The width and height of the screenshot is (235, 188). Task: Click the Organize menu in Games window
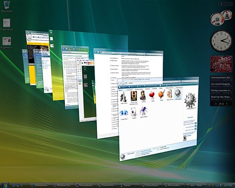(x=123, y=87)
